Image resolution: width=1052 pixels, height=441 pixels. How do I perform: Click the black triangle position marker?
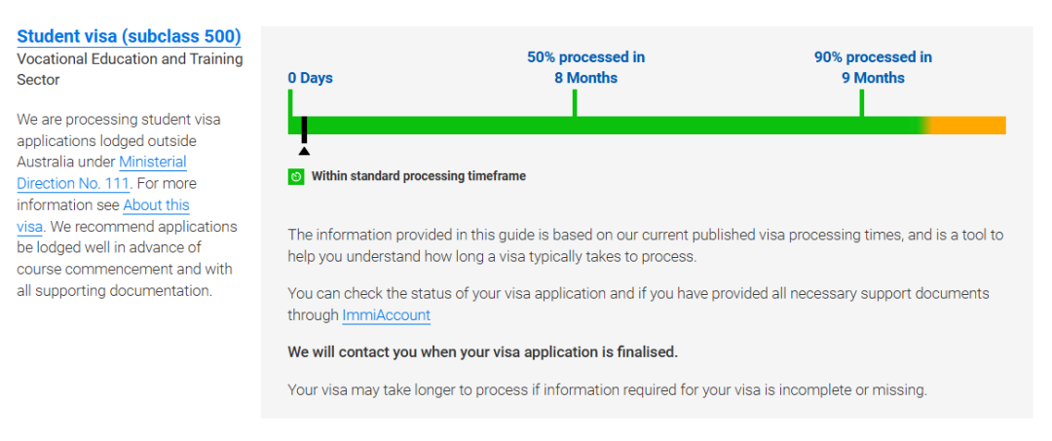[304, 151]
